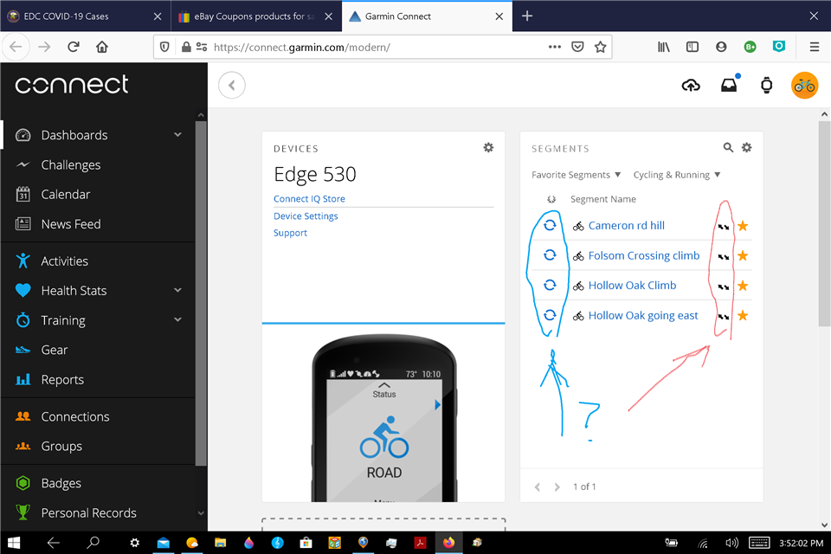Click the Training stopwatch icon

pos(23,320)
